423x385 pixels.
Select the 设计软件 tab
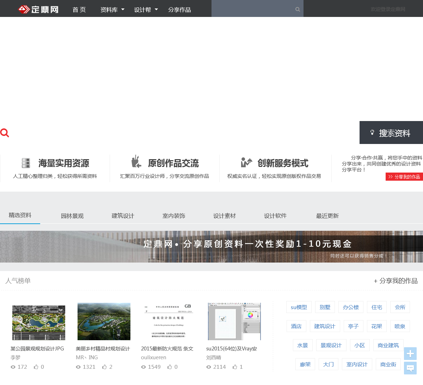pyautogui.click(x=275, y=216)
